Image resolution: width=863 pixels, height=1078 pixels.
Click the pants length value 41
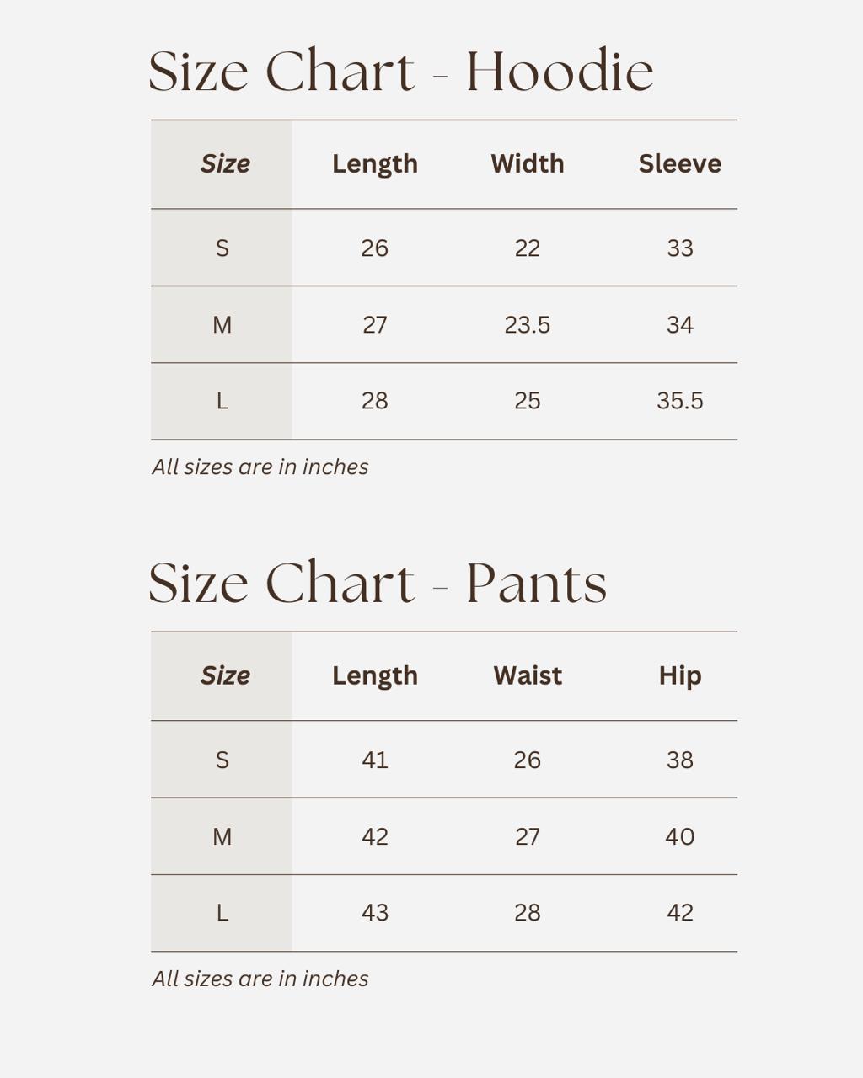(x=375, y=760)
